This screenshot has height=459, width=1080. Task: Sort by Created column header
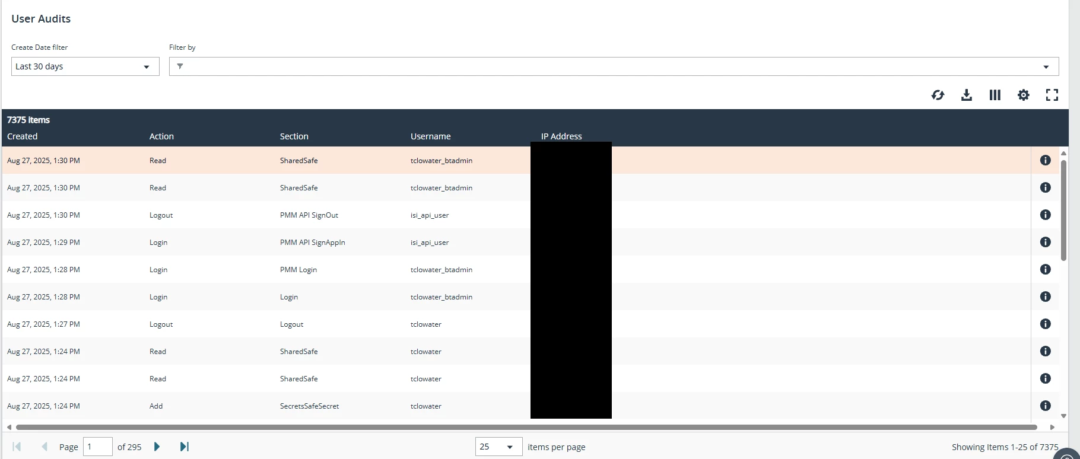coord(23,136)
